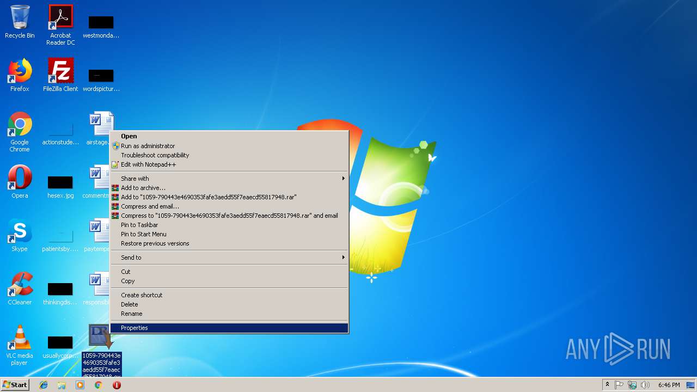This screenshot has height=392, width=697.
Task: Expand the Send to submenu
Action: click(x=229, y=258)
